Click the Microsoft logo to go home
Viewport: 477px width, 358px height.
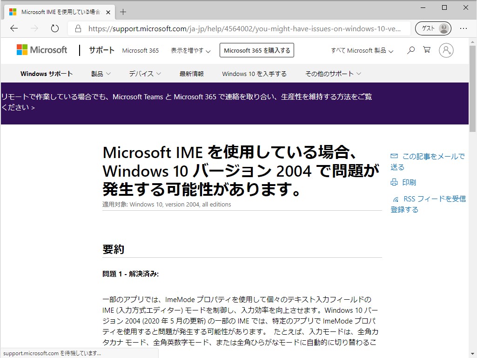(41, 49)
